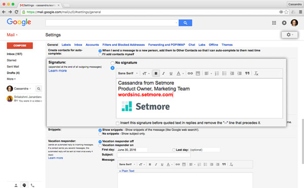Reload the browser page
The height and width of the screenshot is (188, 304).
pyautogui.click(x=17, y=12)
